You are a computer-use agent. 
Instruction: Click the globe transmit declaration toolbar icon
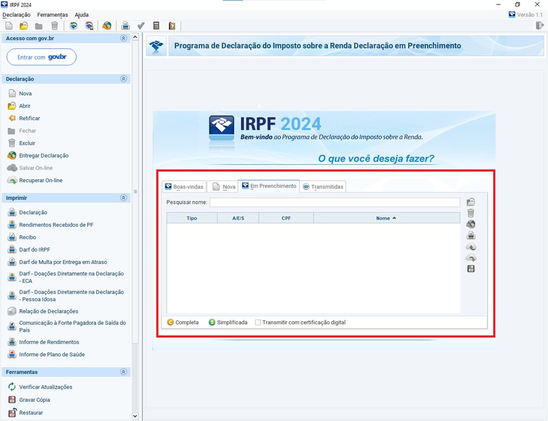[x=106, y=26]
